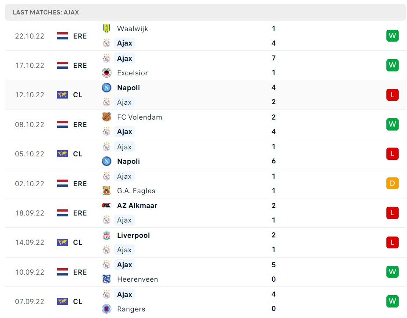
Task: Open the Ajax team name link in the Excelsior row
Action: tap(124, 58)
